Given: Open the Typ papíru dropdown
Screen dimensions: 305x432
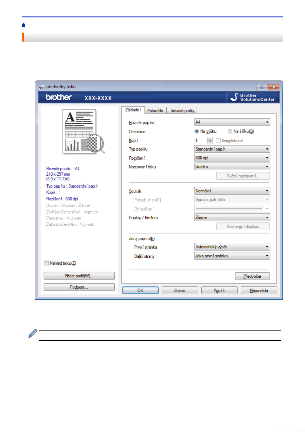Looking at the screenshot, I should pyautogui.click(x=232, y=149).
